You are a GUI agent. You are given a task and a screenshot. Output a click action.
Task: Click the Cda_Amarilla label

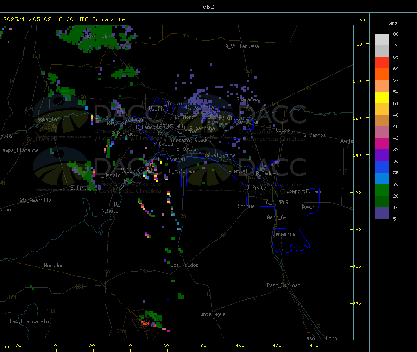click(x=35, y=200)
